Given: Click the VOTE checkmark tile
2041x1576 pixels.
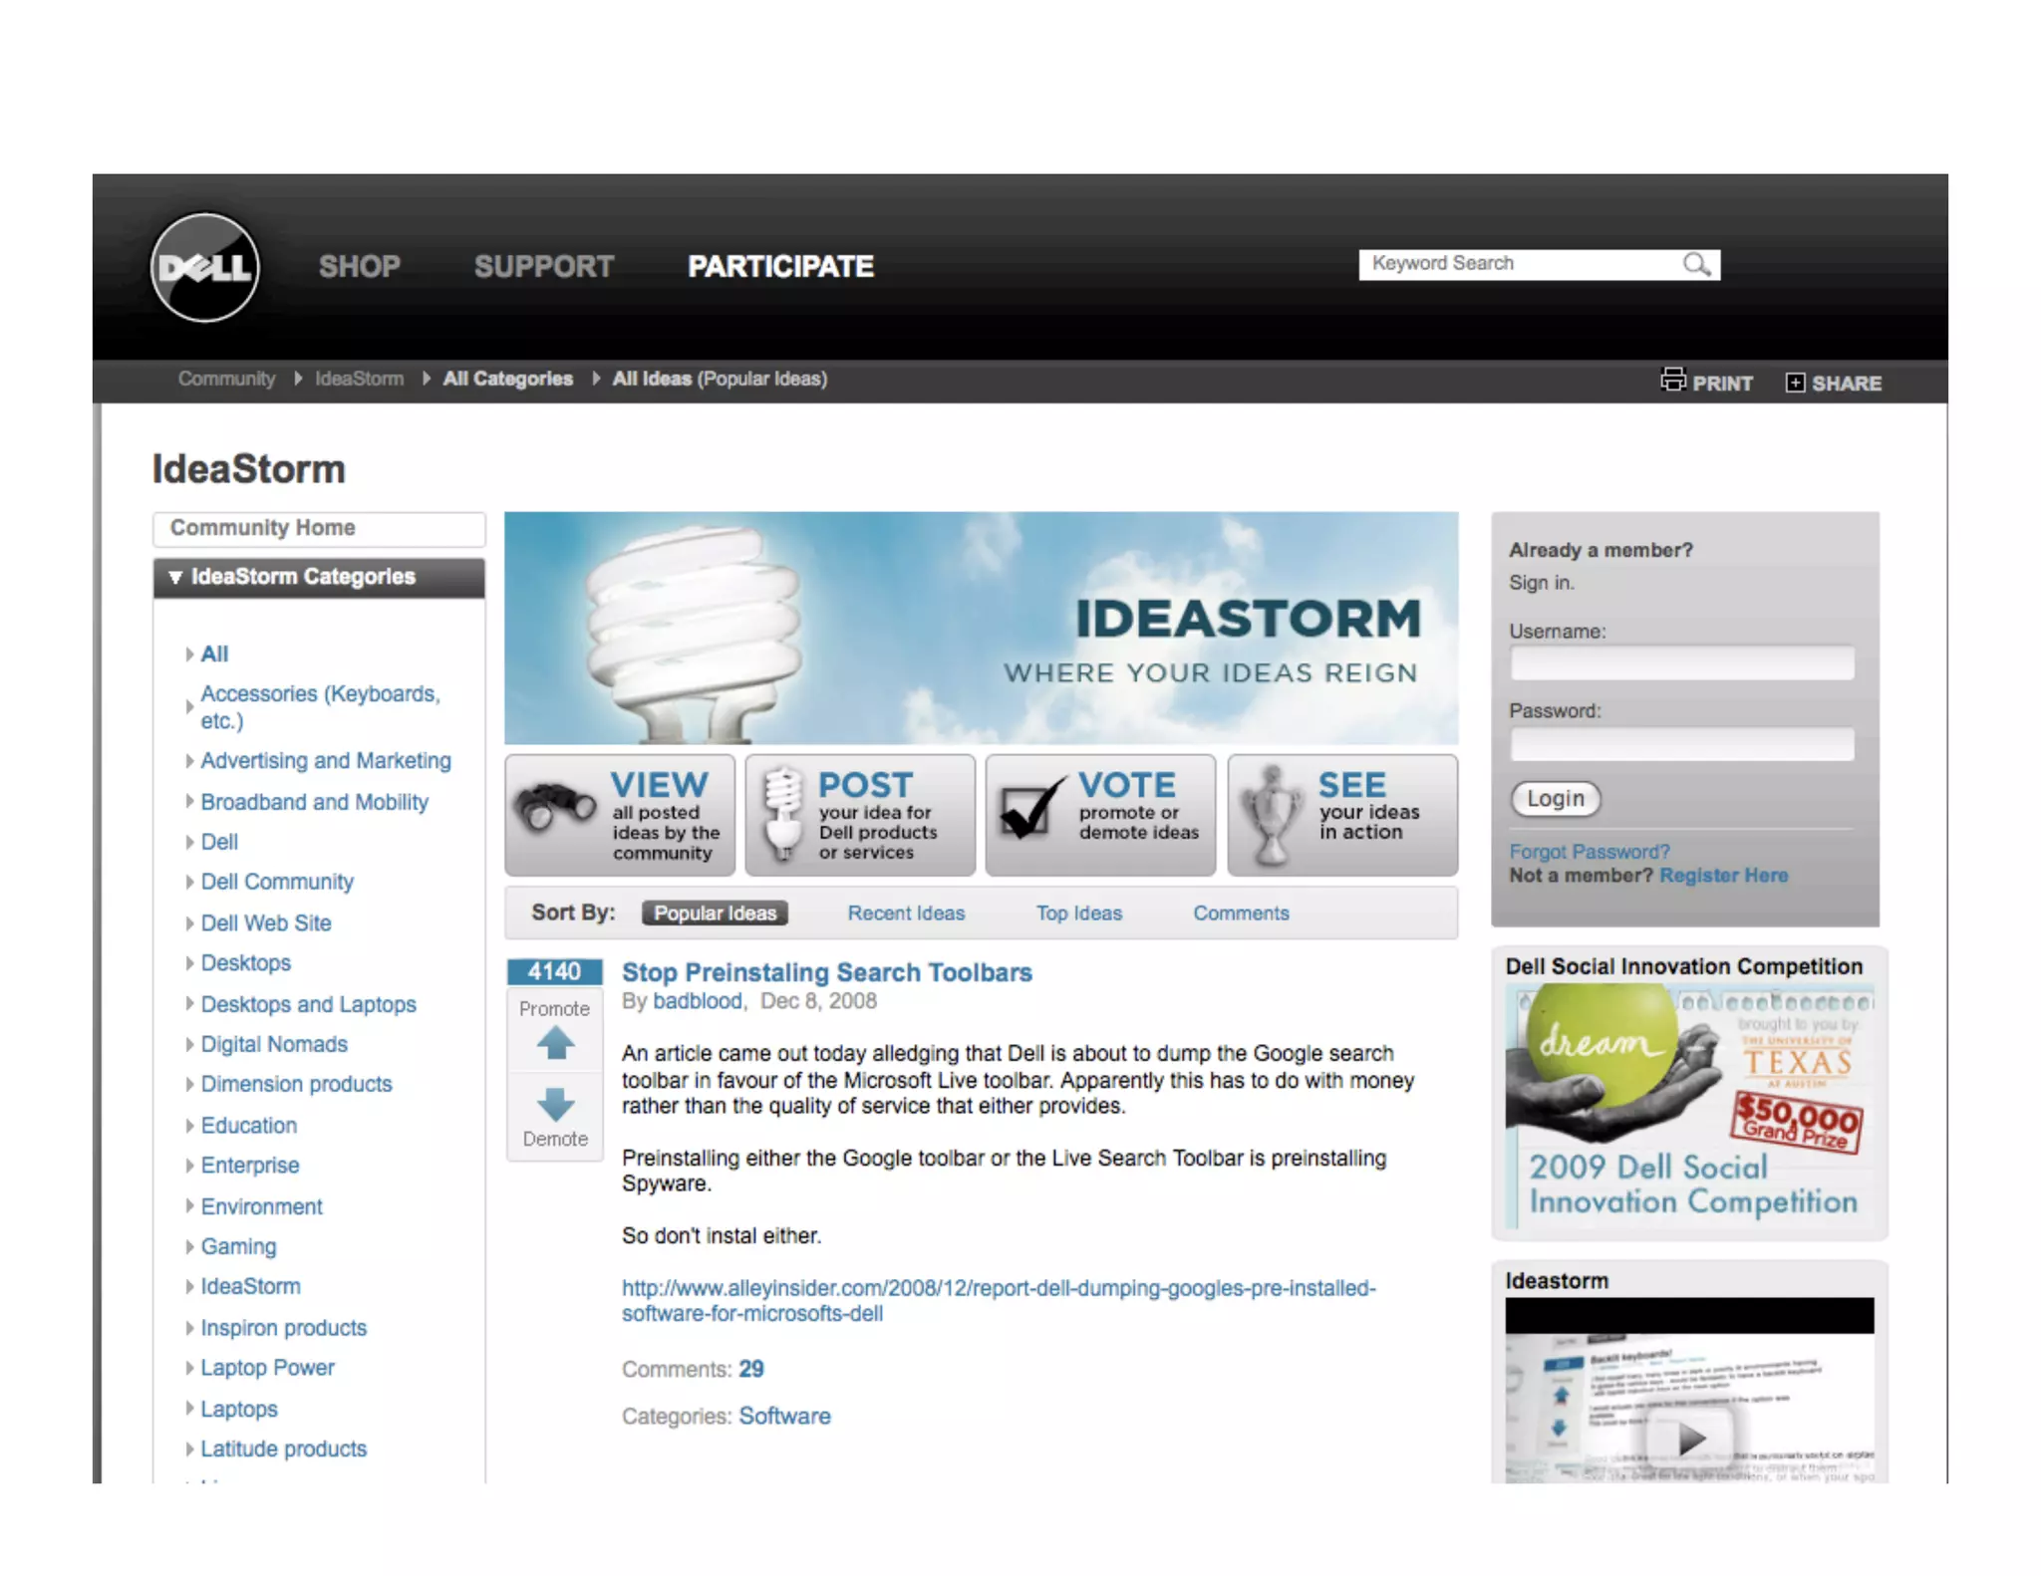Looking at the screenshot, I should tap(1100, 815).
